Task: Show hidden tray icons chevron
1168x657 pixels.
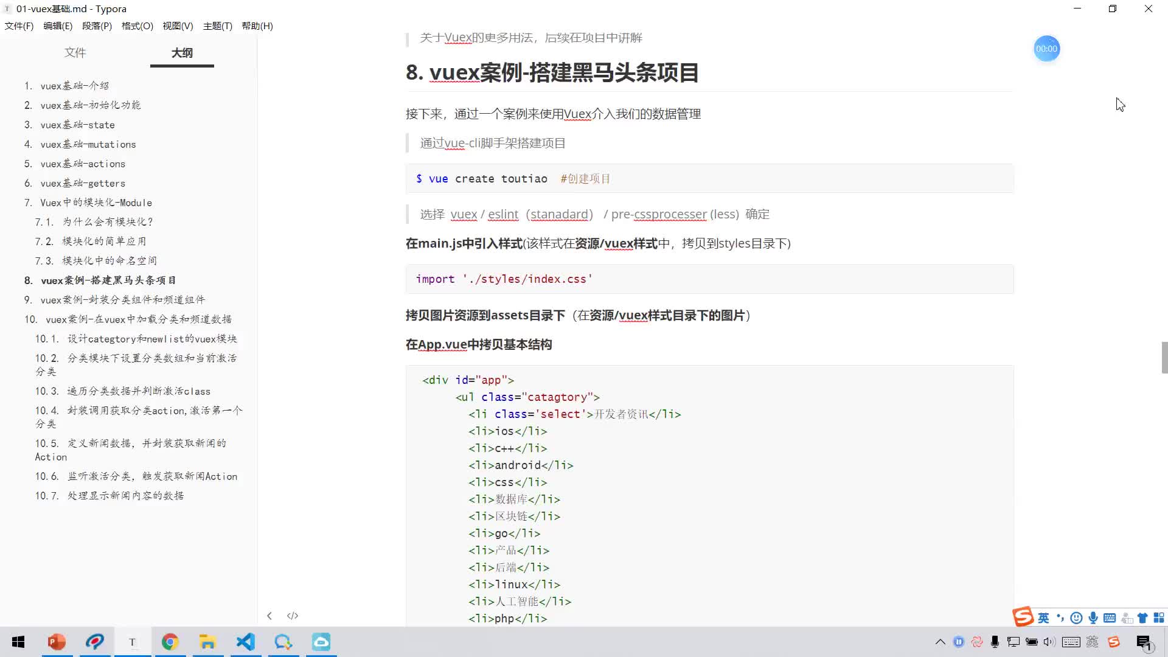Action: tap(940, 642)
